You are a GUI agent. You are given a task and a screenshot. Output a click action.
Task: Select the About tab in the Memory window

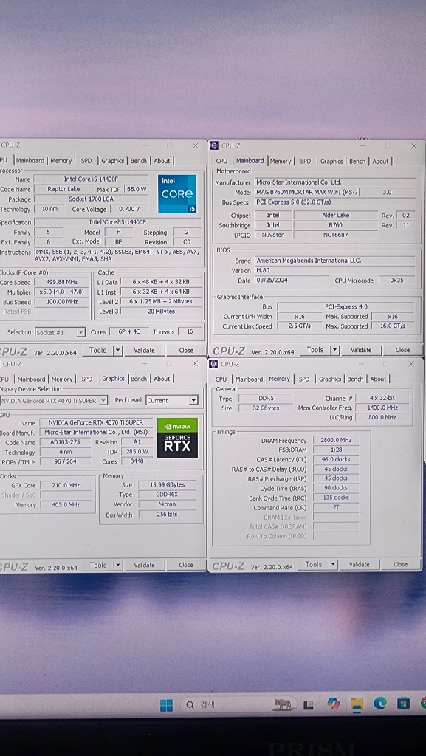[378, 379]
